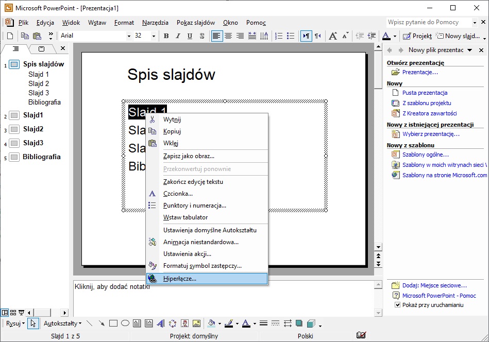Switch to the Outline tab
The height and width of the screenshot is (342, 489).
pyautogui.click(x=15, y=49)
